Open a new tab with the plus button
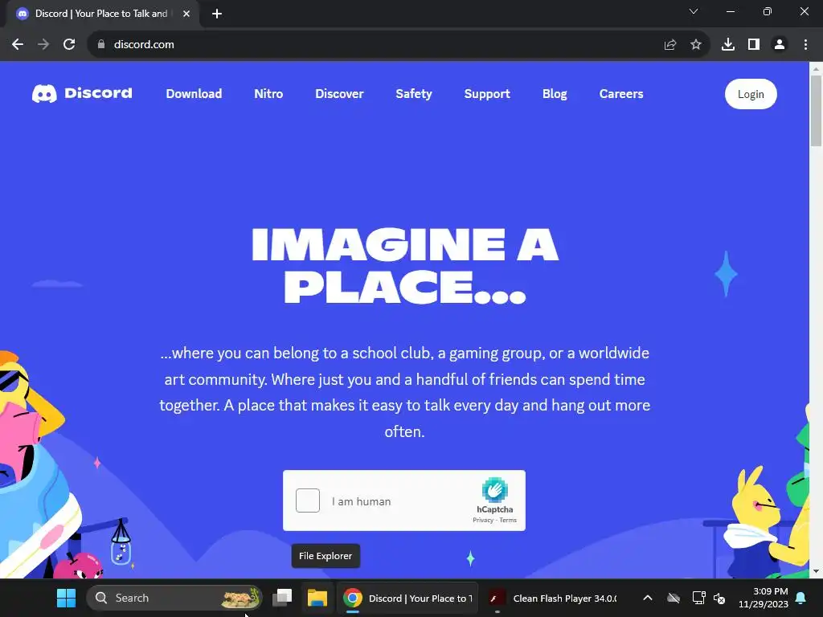The image size is (823, 617). point(217,14)
